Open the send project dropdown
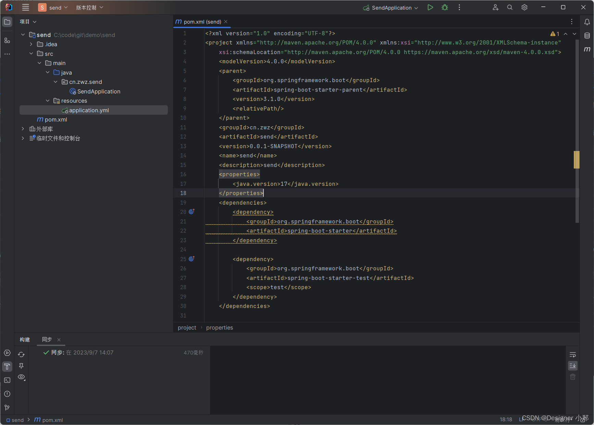 coord(53,8)
